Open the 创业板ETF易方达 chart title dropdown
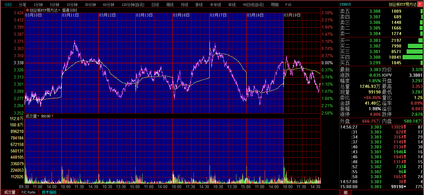Image resolution: width=424 pixels, height=195 pixels. 59,10
